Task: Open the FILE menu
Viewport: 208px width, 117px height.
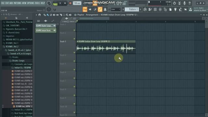Action: (3, 3)
